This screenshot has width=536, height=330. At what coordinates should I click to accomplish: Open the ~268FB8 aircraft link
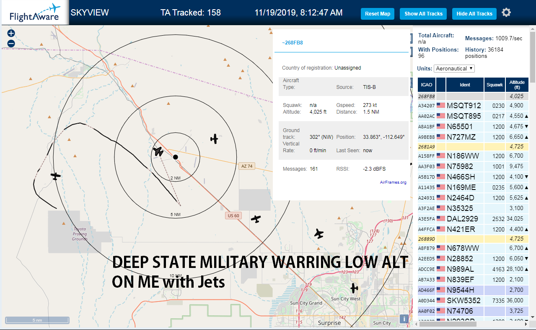tap(292, 43)
